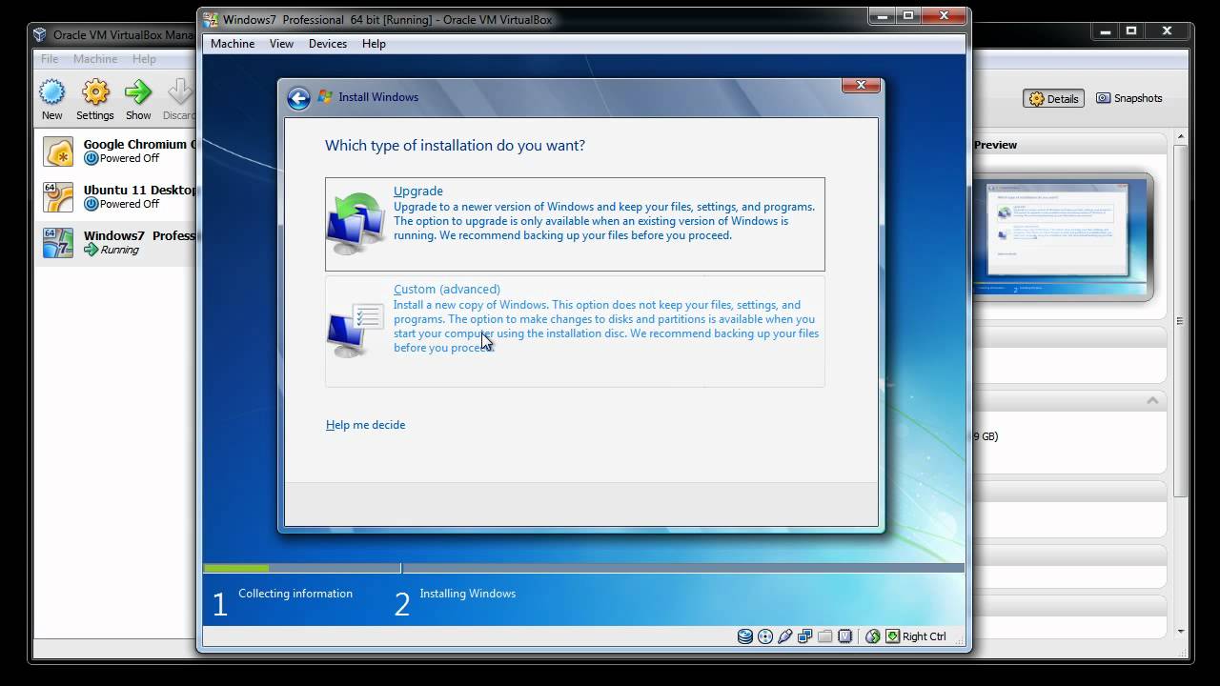Click the Custom install computer icon
This screenshot has width=1220, height=686.
356,330
